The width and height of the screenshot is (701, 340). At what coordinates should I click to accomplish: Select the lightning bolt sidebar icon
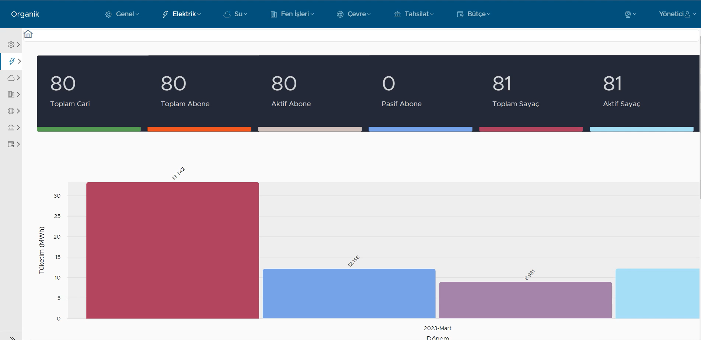[12, 61]
